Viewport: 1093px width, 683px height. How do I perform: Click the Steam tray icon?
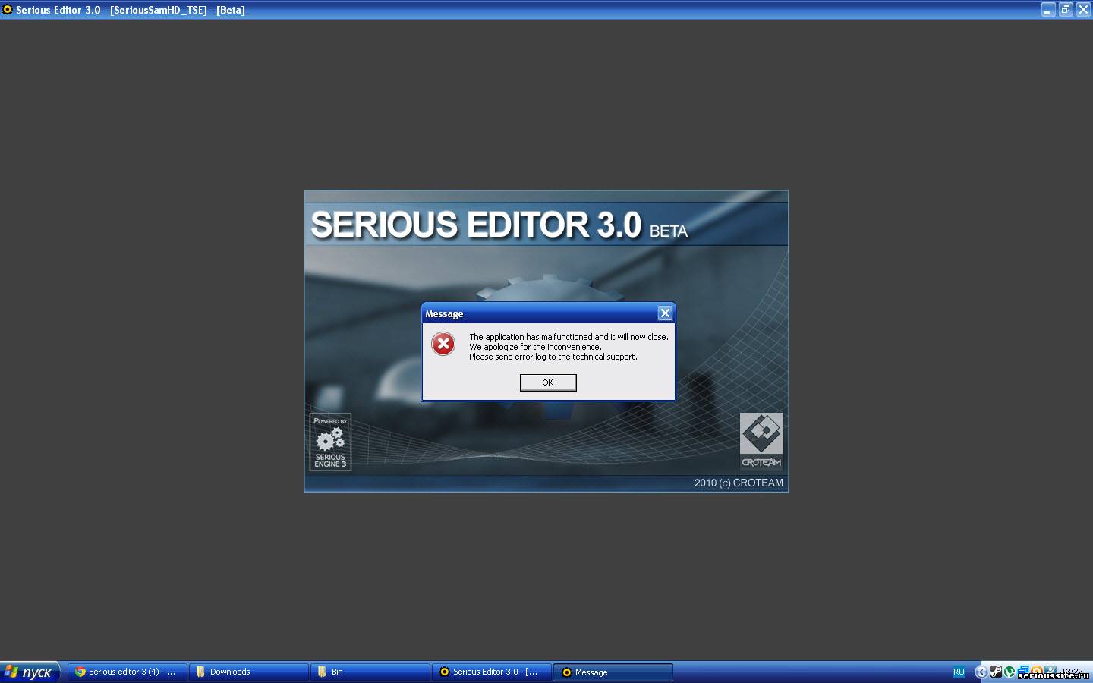click(x=996, y=672)
